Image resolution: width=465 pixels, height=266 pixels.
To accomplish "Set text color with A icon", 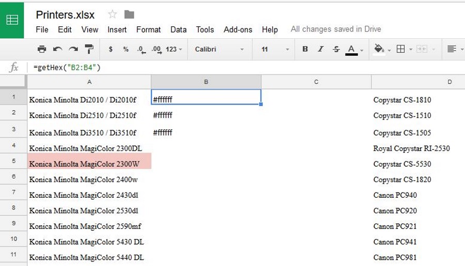I will (351, 50).
